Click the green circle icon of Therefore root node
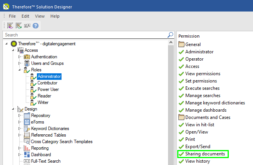The width and height of the screenshot is (253, 165). coord(14,44)
